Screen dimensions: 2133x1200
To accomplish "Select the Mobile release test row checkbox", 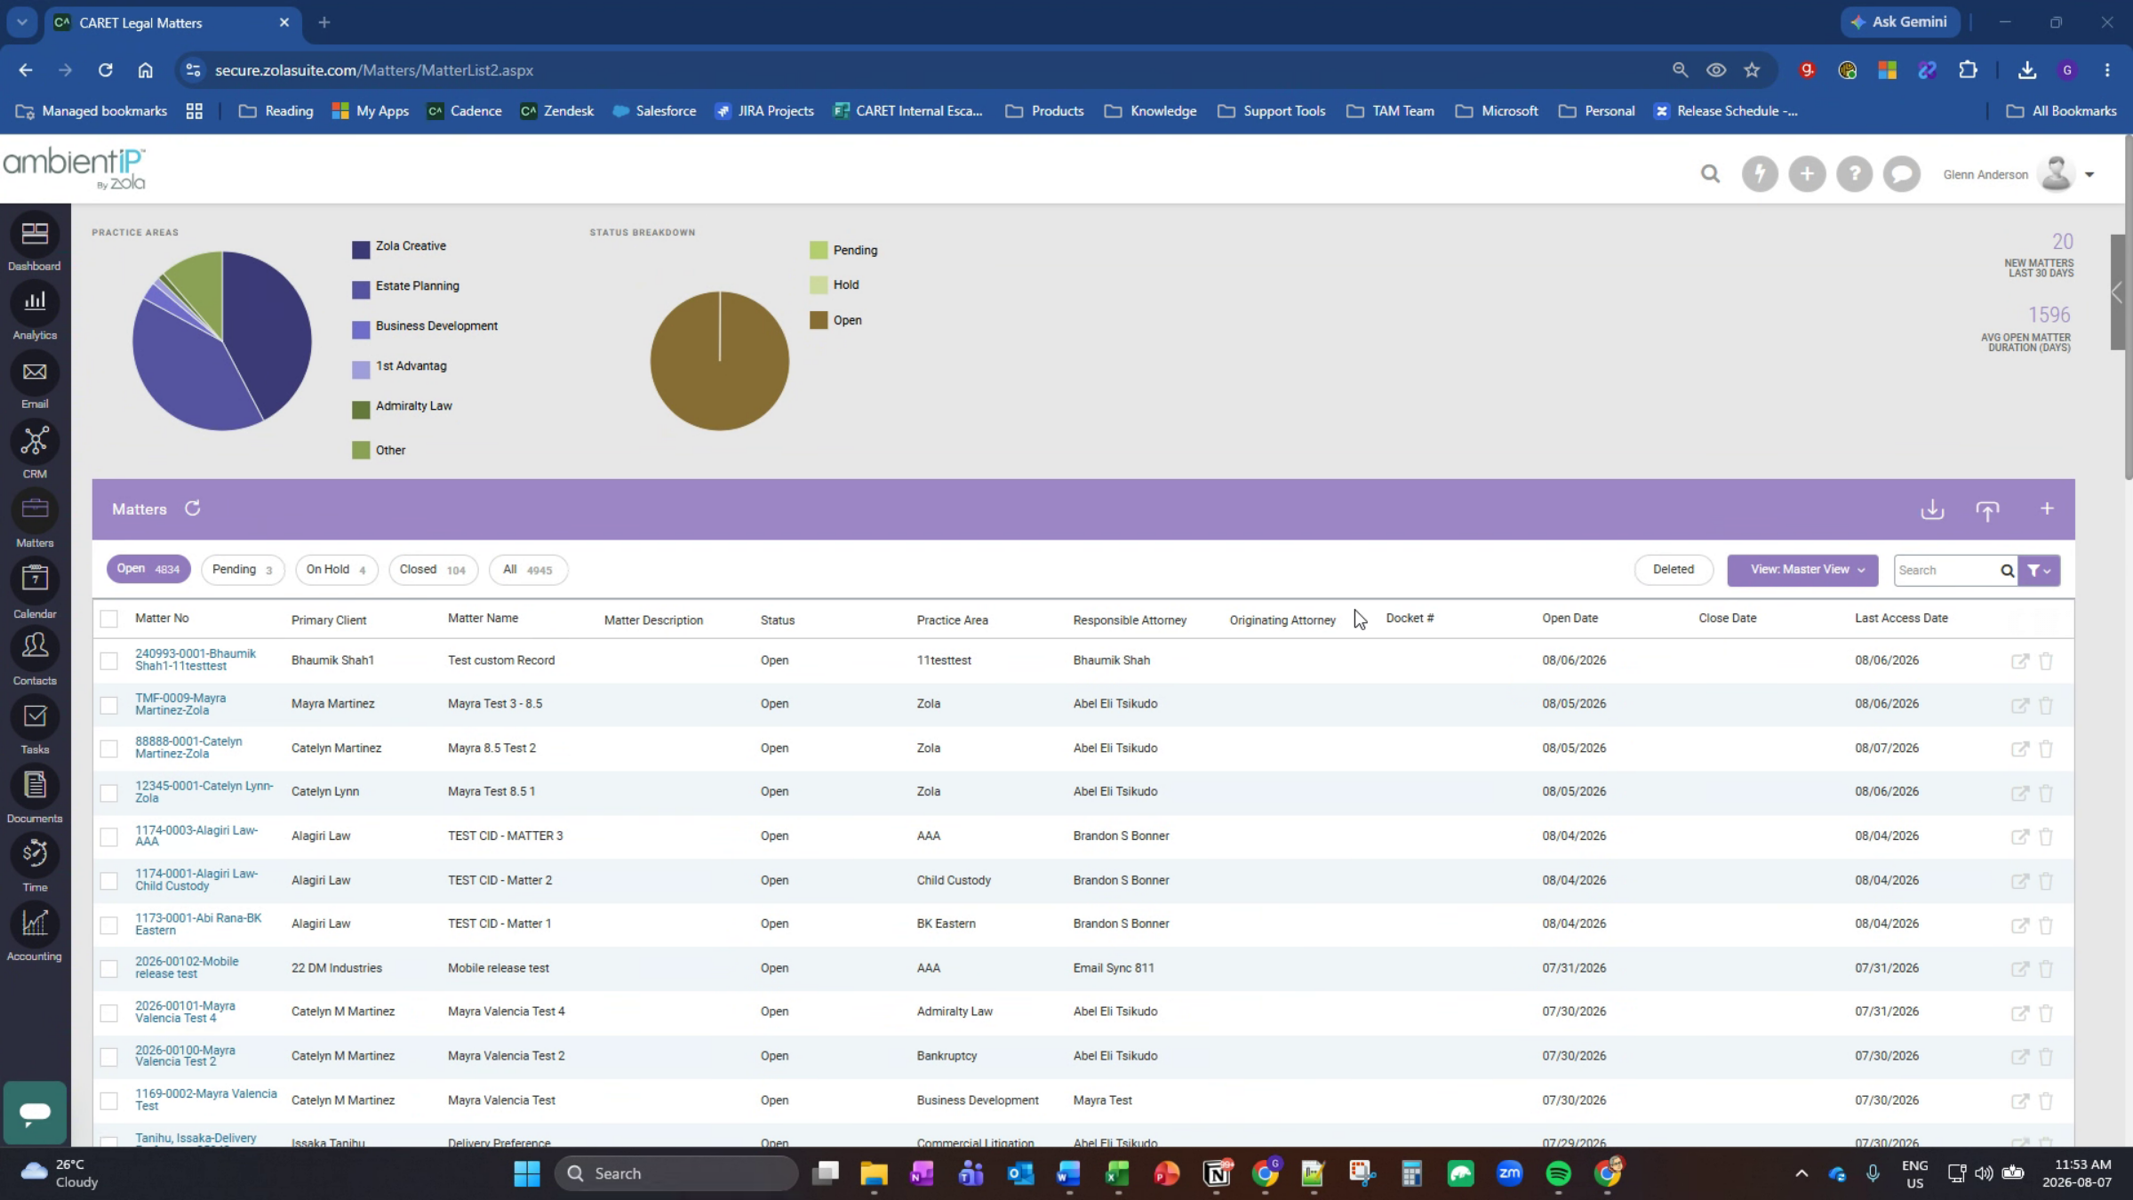I will click(108, 969).
